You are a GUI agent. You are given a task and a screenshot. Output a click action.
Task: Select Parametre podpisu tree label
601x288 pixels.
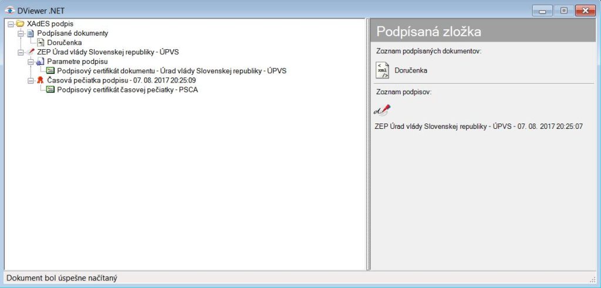77,61
